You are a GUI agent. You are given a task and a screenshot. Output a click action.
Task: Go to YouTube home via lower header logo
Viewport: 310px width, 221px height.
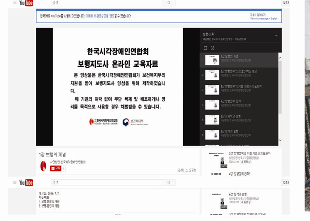[26, 182]
